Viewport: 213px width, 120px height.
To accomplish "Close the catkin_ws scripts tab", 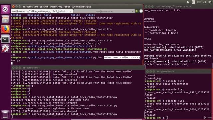I will (x=70, y=11).
